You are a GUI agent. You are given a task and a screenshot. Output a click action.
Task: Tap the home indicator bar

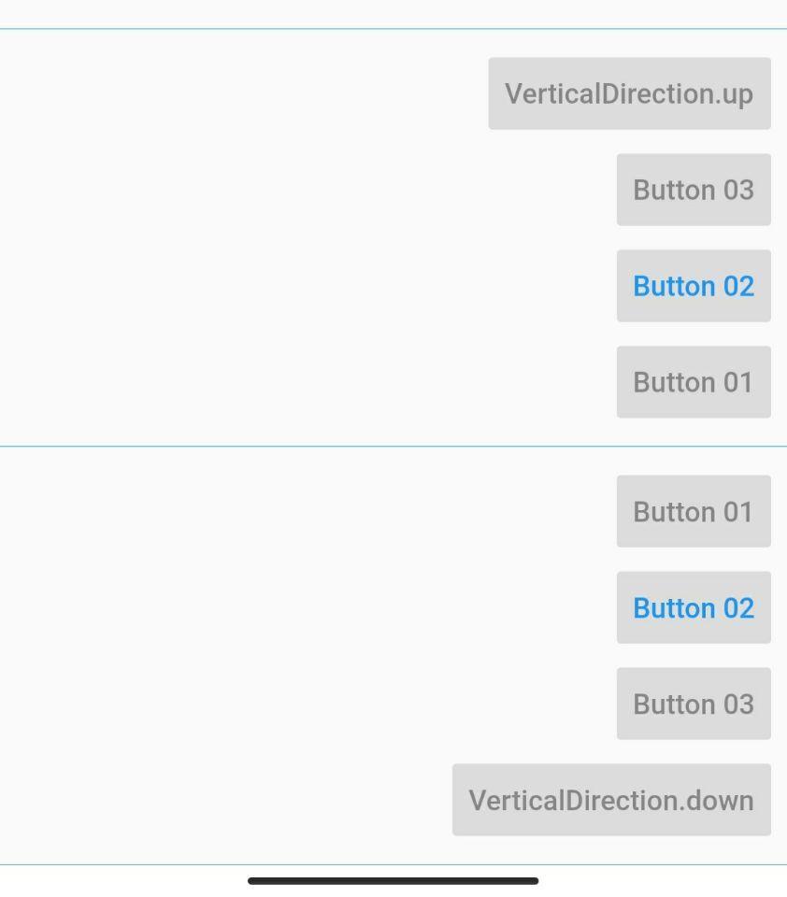coord(393,880)
